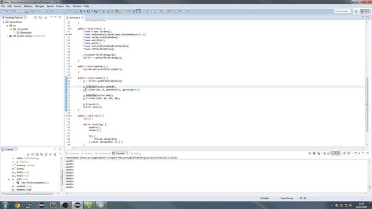Close the Game.java editor tab

click(x=83, y=17)
